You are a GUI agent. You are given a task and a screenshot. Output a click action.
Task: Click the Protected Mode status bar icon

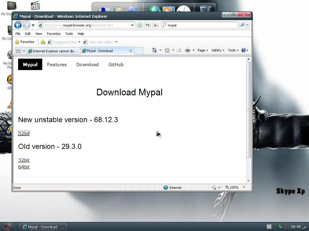click(214, 188)
